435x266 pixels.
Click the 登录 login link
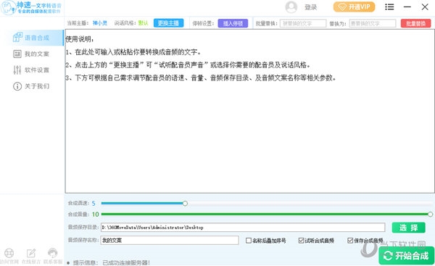[311, 7]
